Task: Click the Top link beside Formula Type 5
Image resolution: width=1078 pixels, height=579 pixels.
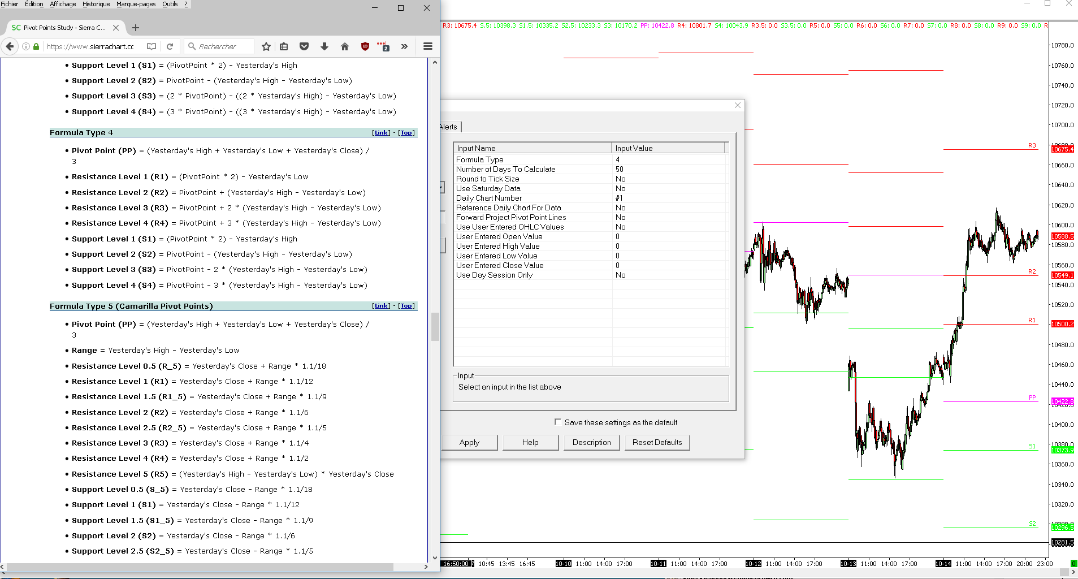Action: pos(406,306)
